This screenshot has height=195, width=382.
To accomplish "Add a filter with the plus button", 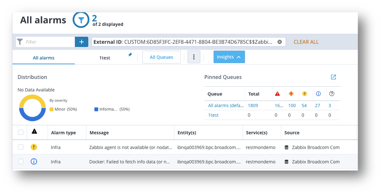I will click(81, 42).
